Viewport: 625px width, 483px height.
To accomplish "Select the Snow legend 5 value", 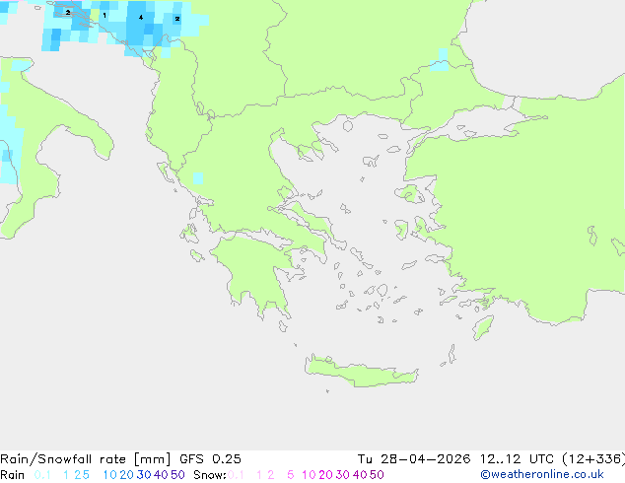I will (x=291, y=475).
